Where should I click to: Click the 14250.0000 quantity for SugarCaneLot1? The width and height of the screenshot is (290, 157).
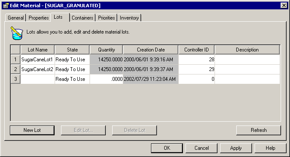tap(106, 60)
